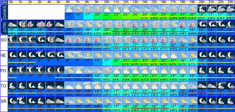Click the 23h column header
This screenshot has height=112, width=235.
tap(230, 2)
